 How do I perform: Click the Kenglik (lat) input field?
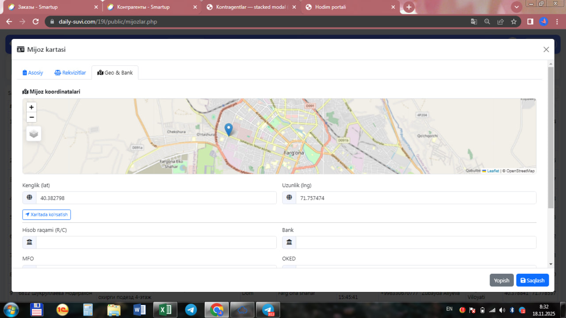click(156, 198)
